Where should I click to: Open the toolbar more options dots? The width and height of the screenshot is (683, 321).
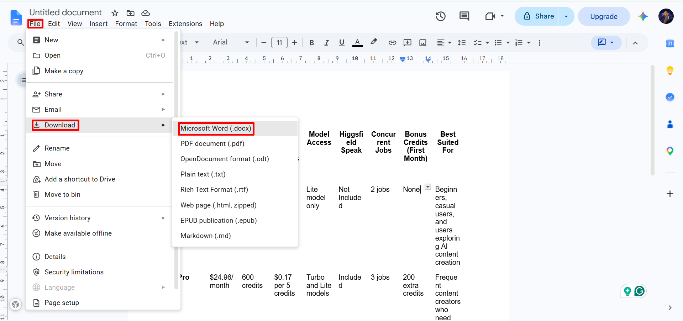click(x=540, y=43)
